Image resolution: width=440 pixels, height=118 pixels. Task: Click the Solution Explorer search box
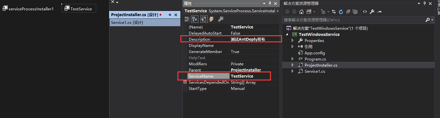tap(354, 20)
